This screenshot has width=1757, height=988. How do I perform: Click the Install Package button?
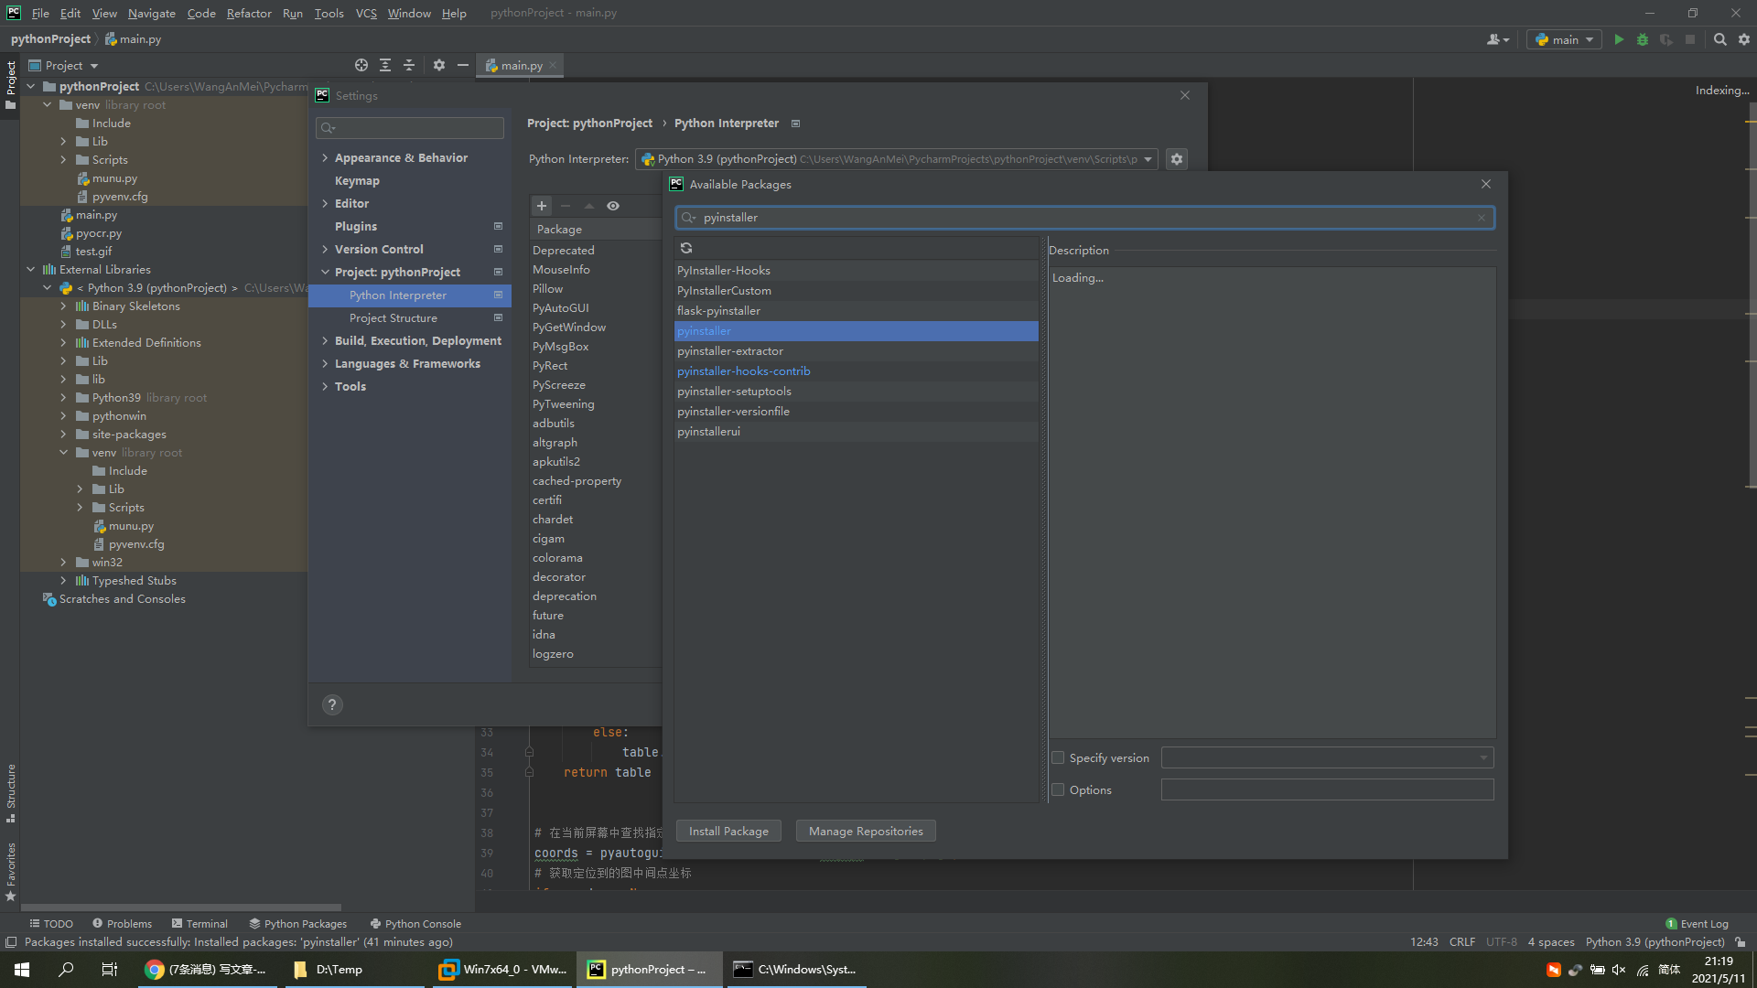click(x=728, y=831)
